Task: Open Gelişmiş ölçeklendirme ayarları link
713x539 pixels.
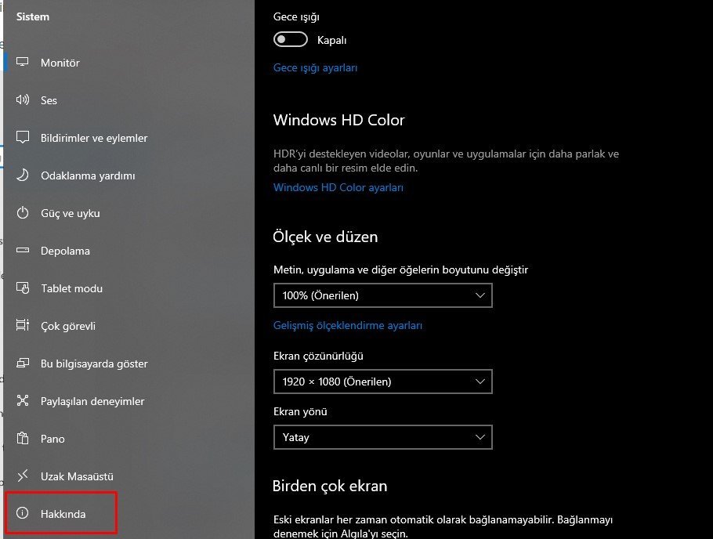Action: pyautogui.click(x=348, y=326)
